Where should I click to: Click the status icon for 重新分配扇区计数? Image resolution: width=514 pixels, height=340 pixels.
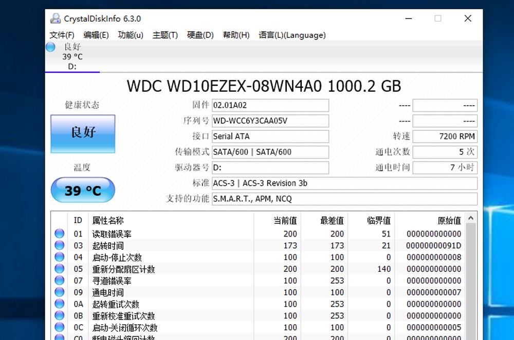click(59, 269)
